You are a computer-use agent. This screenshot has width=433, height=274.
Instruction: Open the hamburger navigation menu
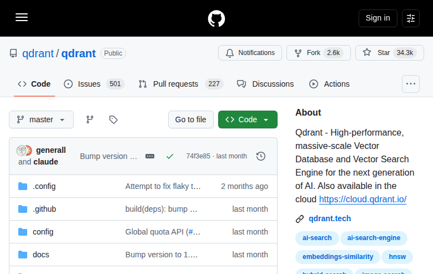[22, 17]
